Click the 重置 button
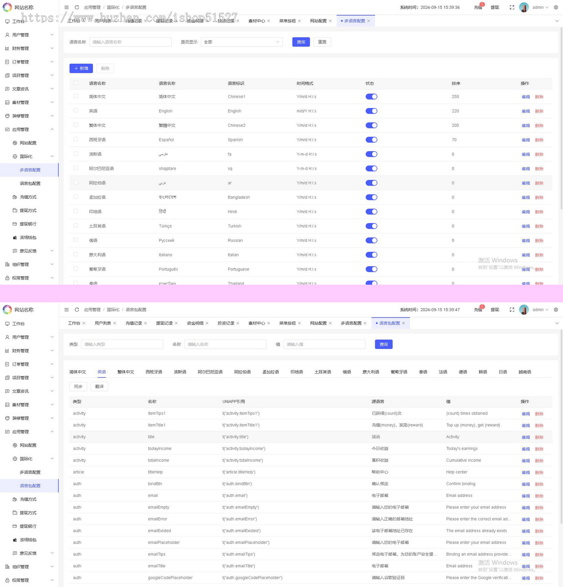Screen dimensions: 563x587 pyautogui.click(x=322, y=42)
